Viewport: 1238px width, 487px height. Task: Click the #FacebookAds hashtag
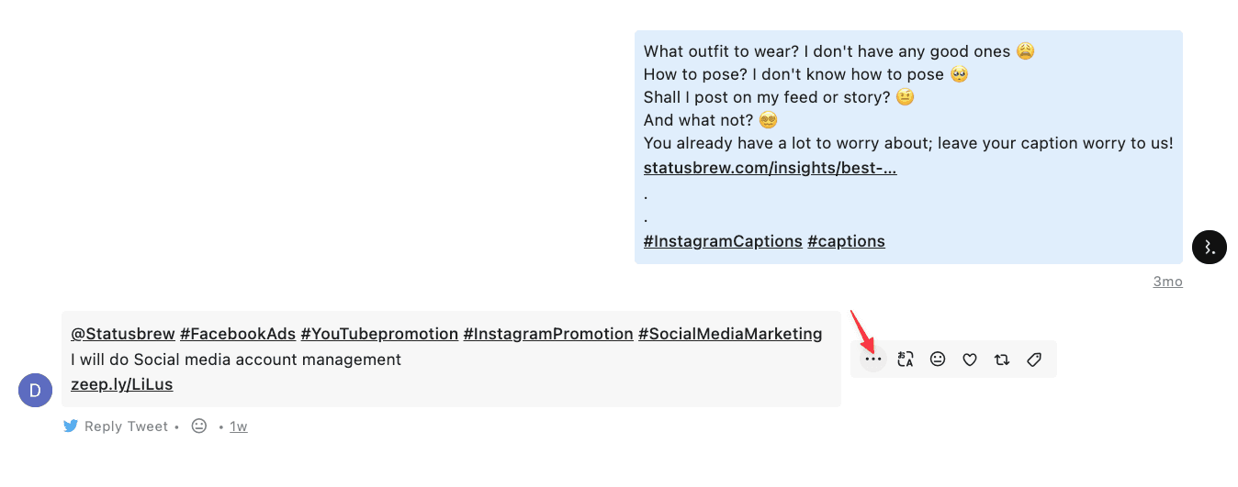(238, 334)
